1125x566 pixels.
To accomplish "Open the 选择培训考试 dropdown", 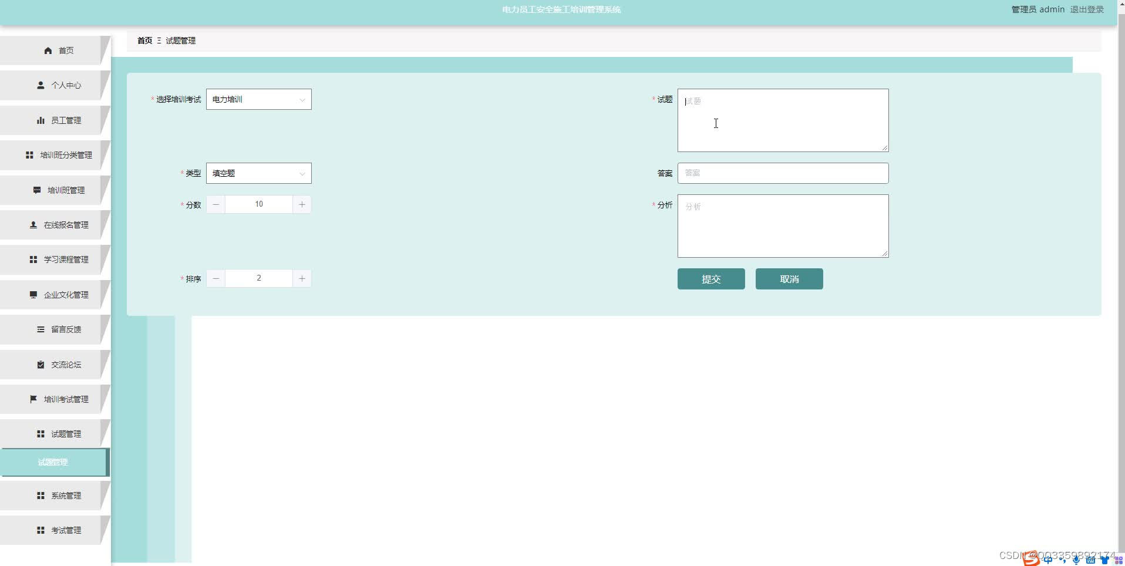I will click(x=259, y=99).
